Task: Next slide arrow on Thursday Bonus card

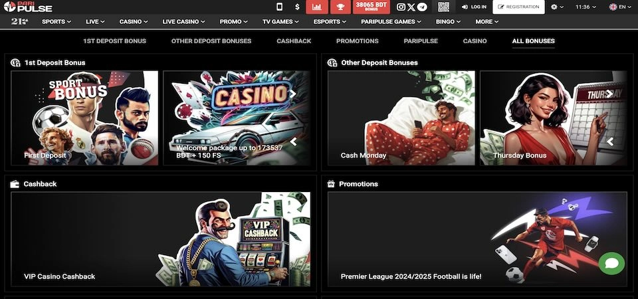Action: click(x=609, y=94)
